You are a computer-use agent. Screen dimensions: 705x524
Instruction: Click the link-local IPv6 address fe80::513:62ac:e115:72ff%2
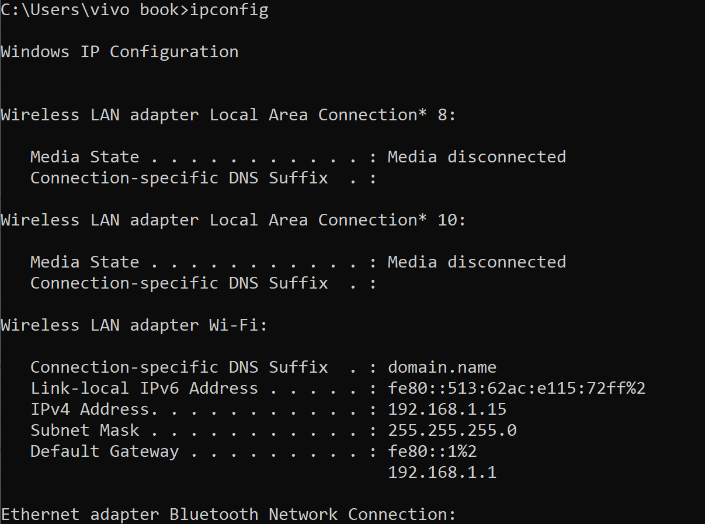(x=516, y=388)
